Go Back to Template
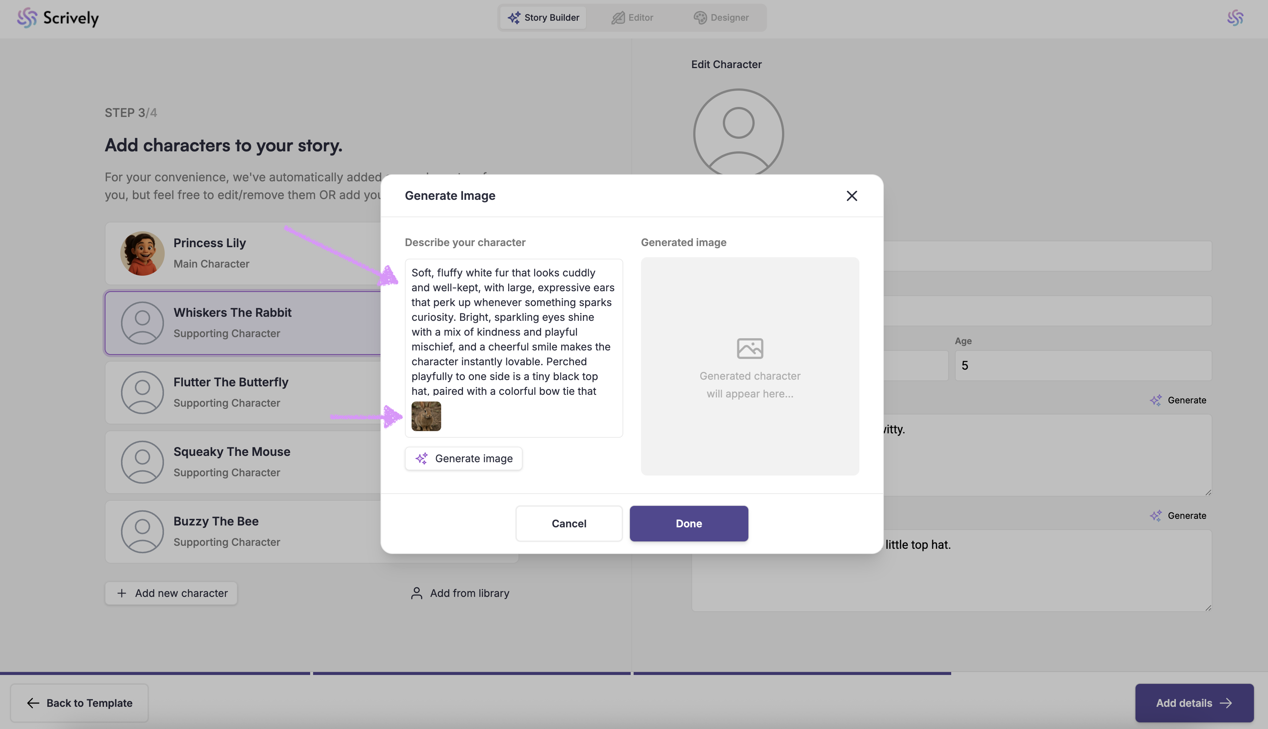Viewport: 1268px width, 729px height. (79, 702)
